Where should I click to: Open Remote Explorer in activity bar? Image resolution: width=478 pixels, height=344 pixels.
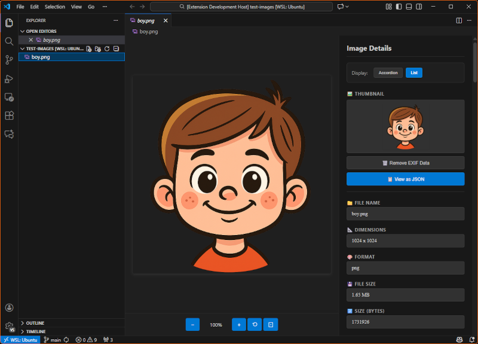(x=9, y=97)
